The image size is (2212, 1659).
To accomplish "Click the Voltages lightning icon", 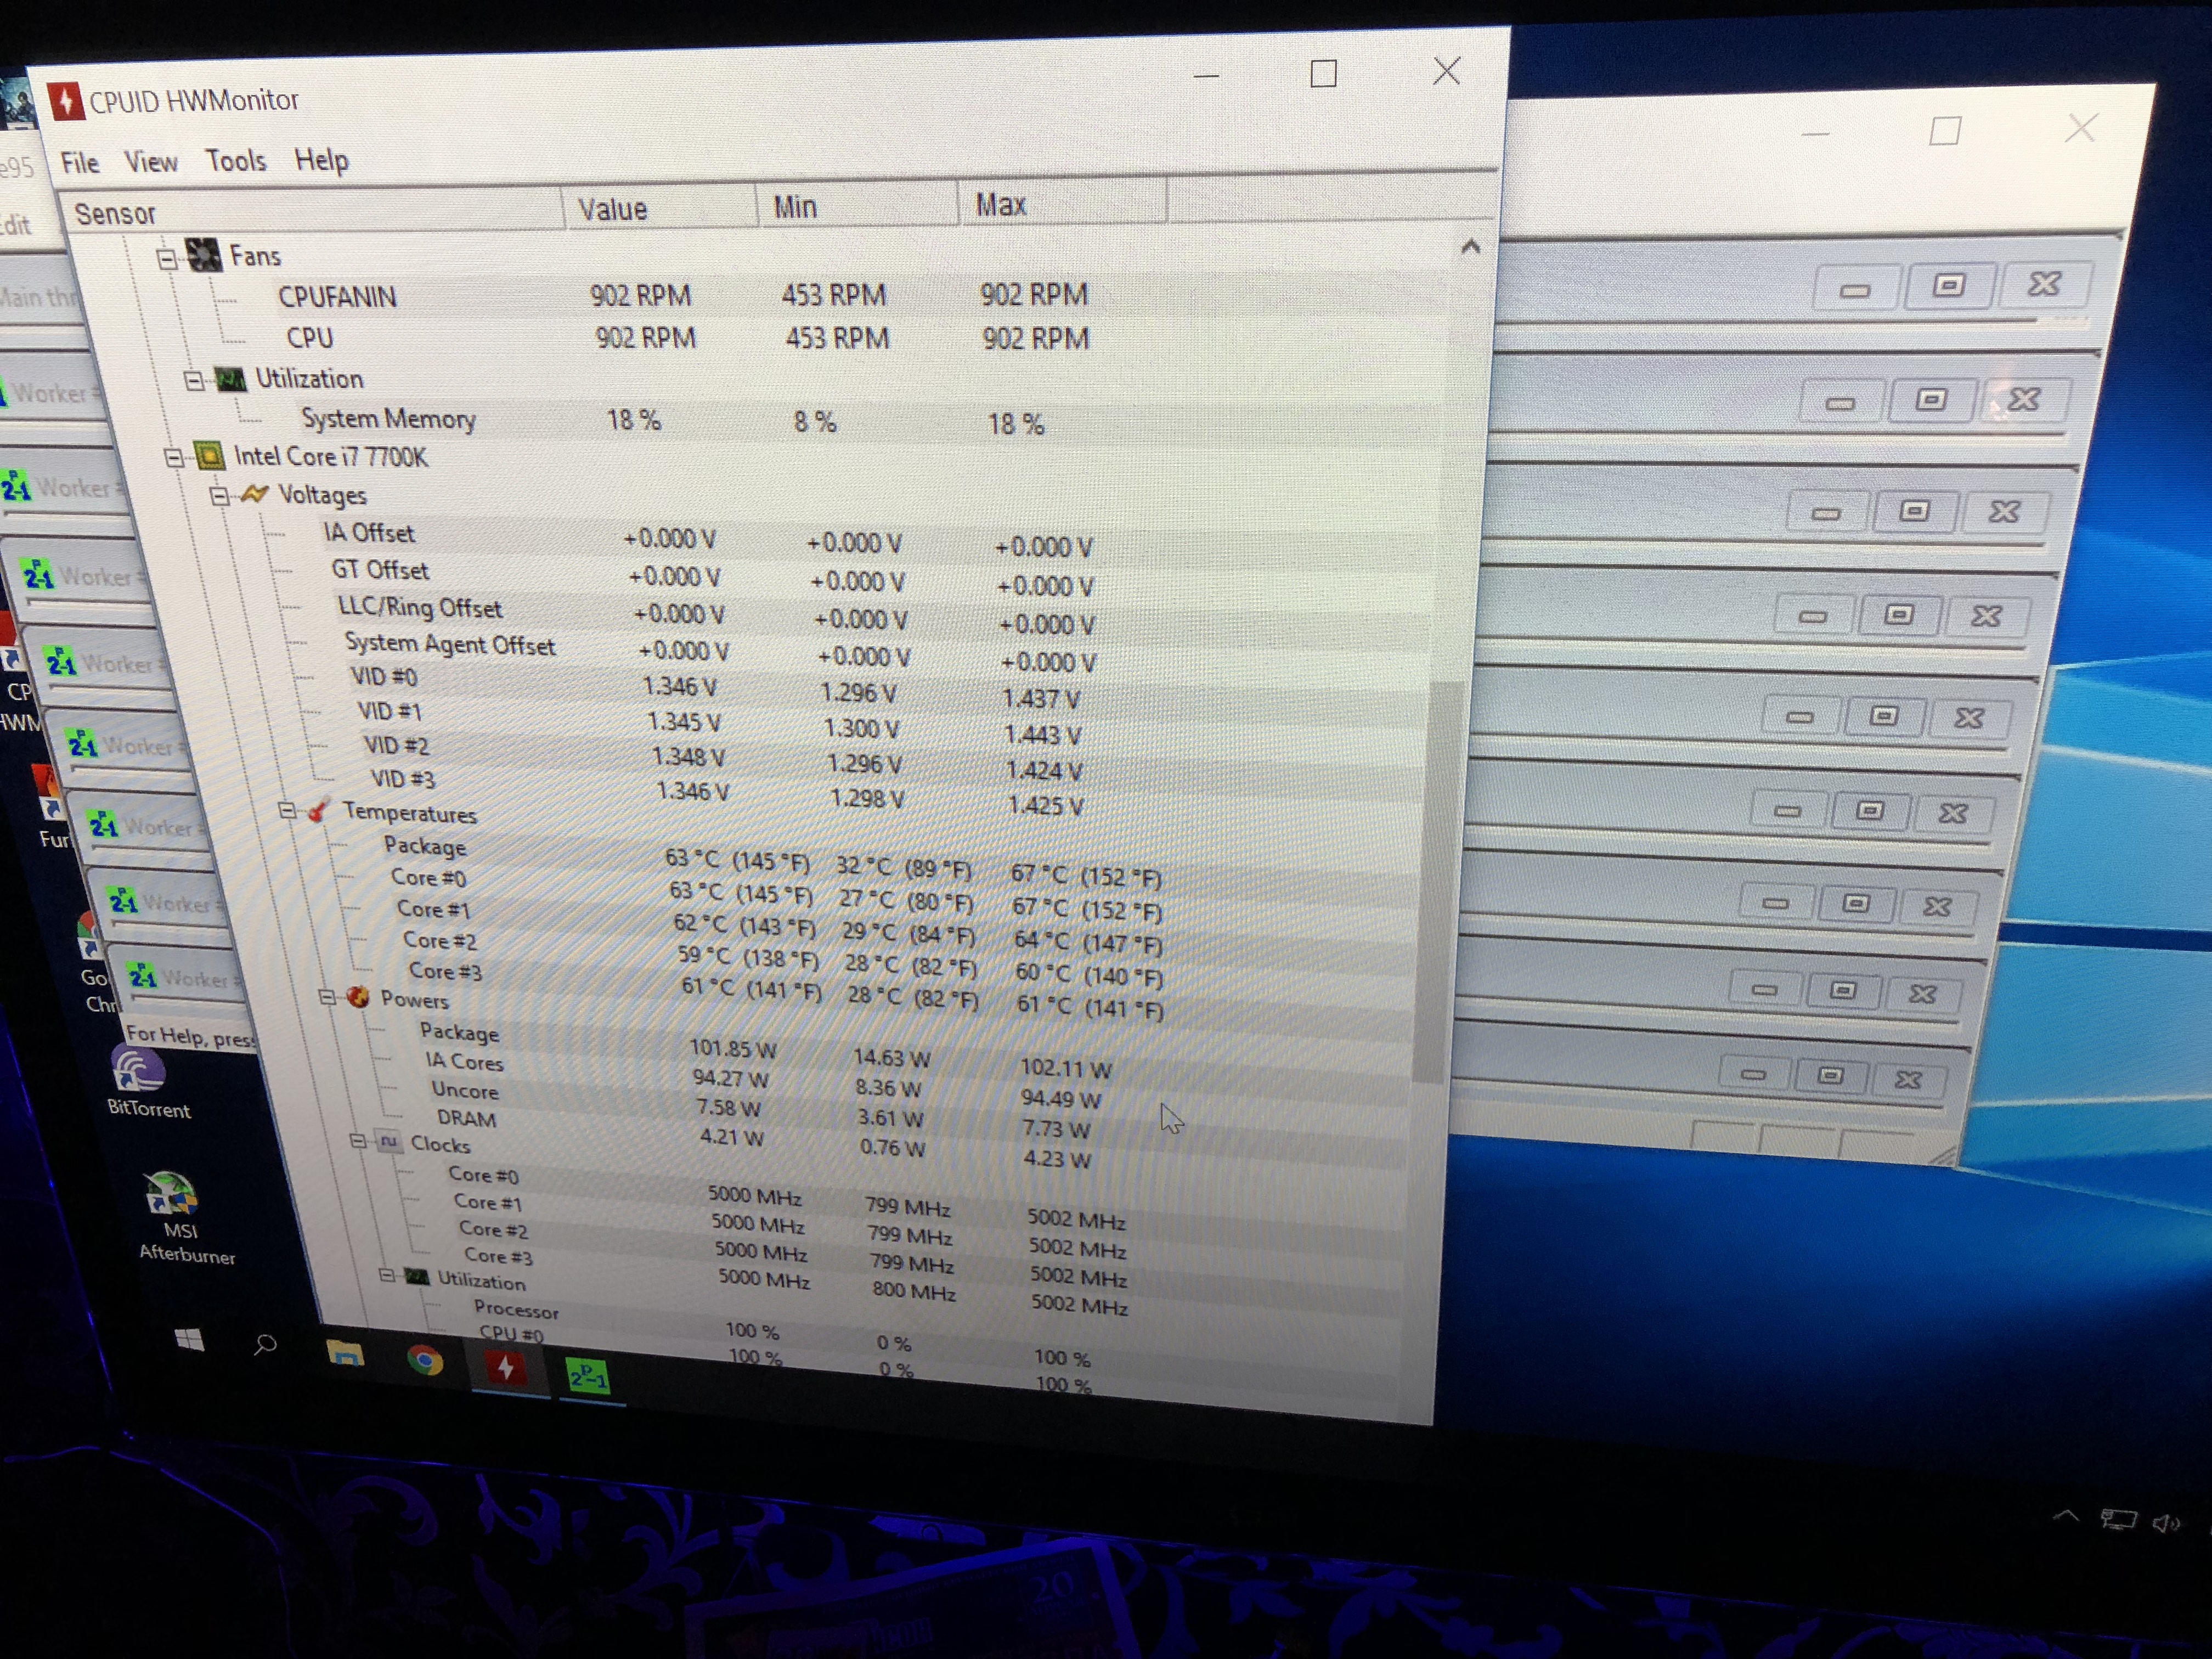I will [255, 494].
